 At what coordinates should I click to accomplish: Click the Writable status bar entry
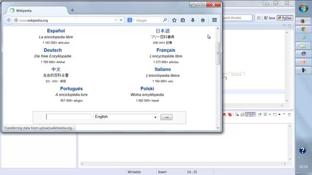(134, 172)
